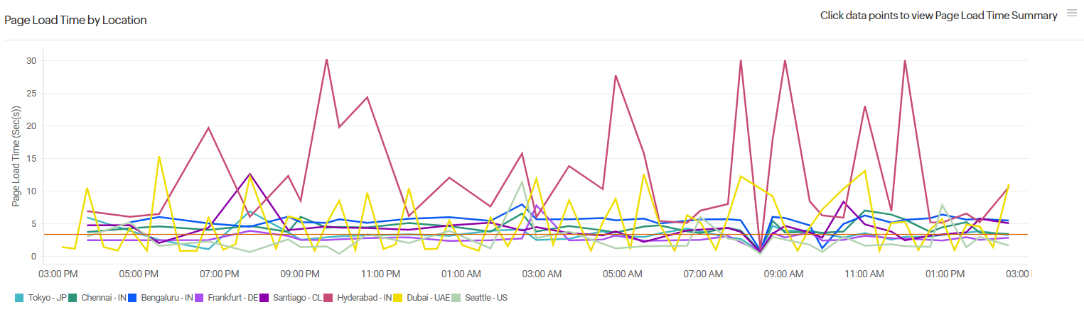The image size is (1084, 312).
Task: Click the Santiago - CL purple legend square
Action: click(x=264, y=298)
